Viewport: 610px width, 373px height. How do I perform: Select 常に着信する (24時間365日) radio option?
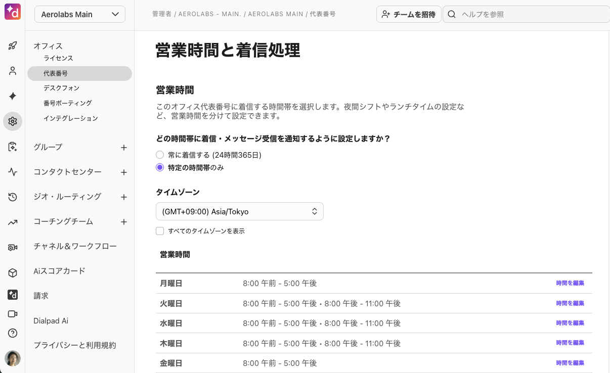tap(160, 155)
